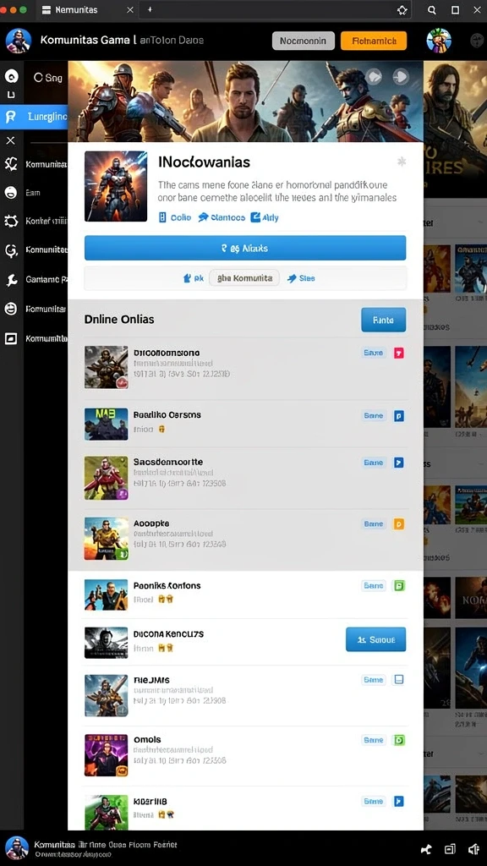Screen dimensions: 487x866
Task: Click the circular icon at sidebar top
Action: pos(12,77)
